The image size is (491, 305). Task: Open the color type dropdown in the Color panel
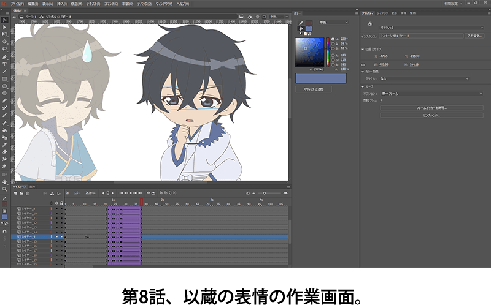(x=333, y=23)
